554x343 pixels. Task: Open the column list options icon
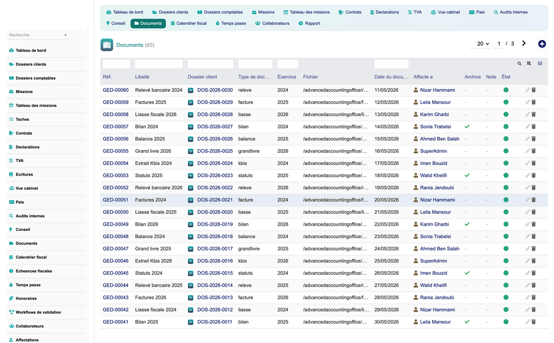coord(540,64)
